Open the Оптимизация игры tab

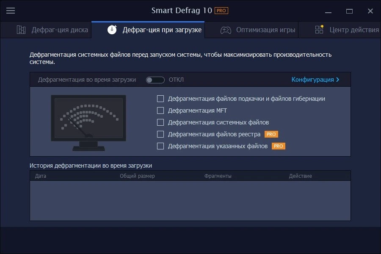click(251, 30)
